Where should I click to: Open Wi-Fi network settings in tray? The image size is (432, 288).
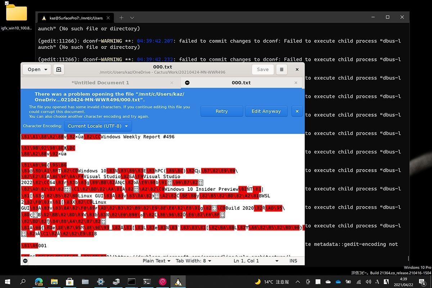[x=359, y=282]
